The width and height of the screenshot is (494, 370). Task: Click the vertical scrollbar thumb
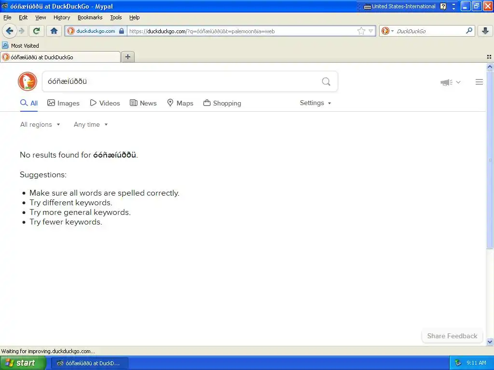click(490, 160)
